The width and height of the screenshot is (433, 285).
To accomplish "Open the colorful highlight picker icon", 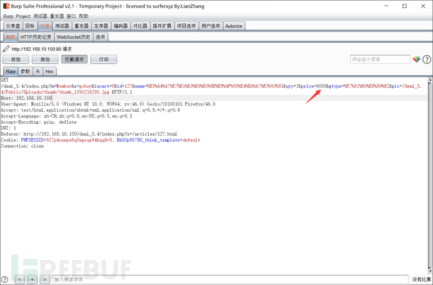I will click(x=417, y=59).
